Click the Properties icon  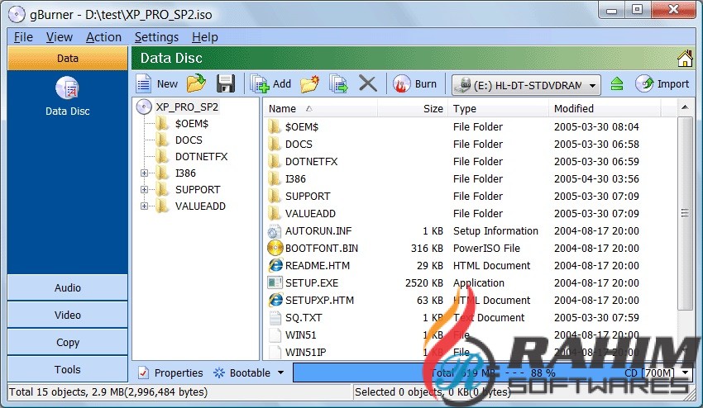tap(143, 372)
